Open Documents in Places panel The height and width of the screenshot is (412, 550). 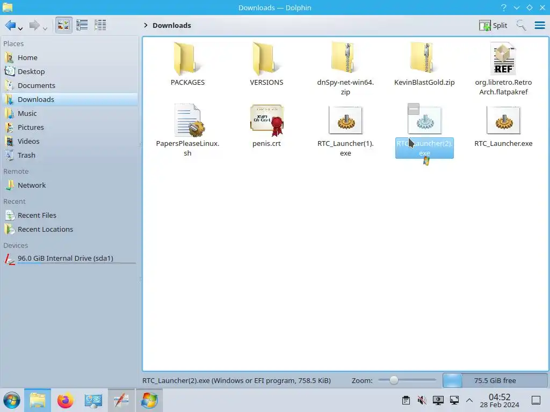[70, 85]
